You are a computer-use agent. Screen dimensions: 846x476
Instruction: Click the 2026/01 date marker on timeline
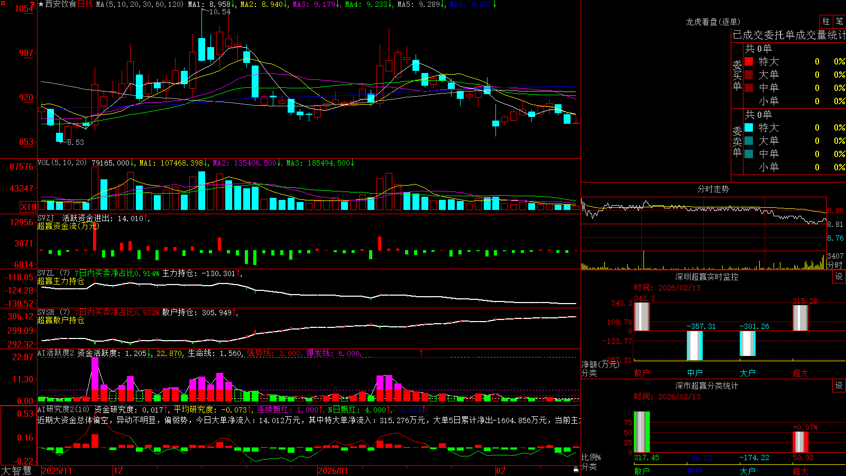[x=333, y=471]
